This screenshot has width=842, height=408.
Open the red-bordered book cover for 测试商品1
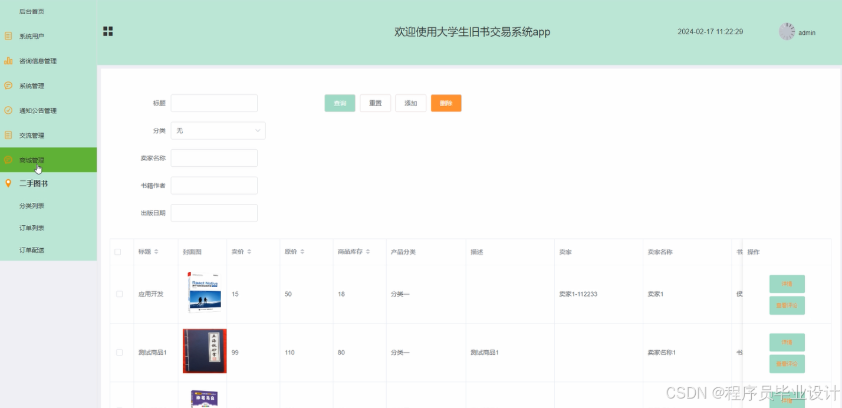pos(205,351)
